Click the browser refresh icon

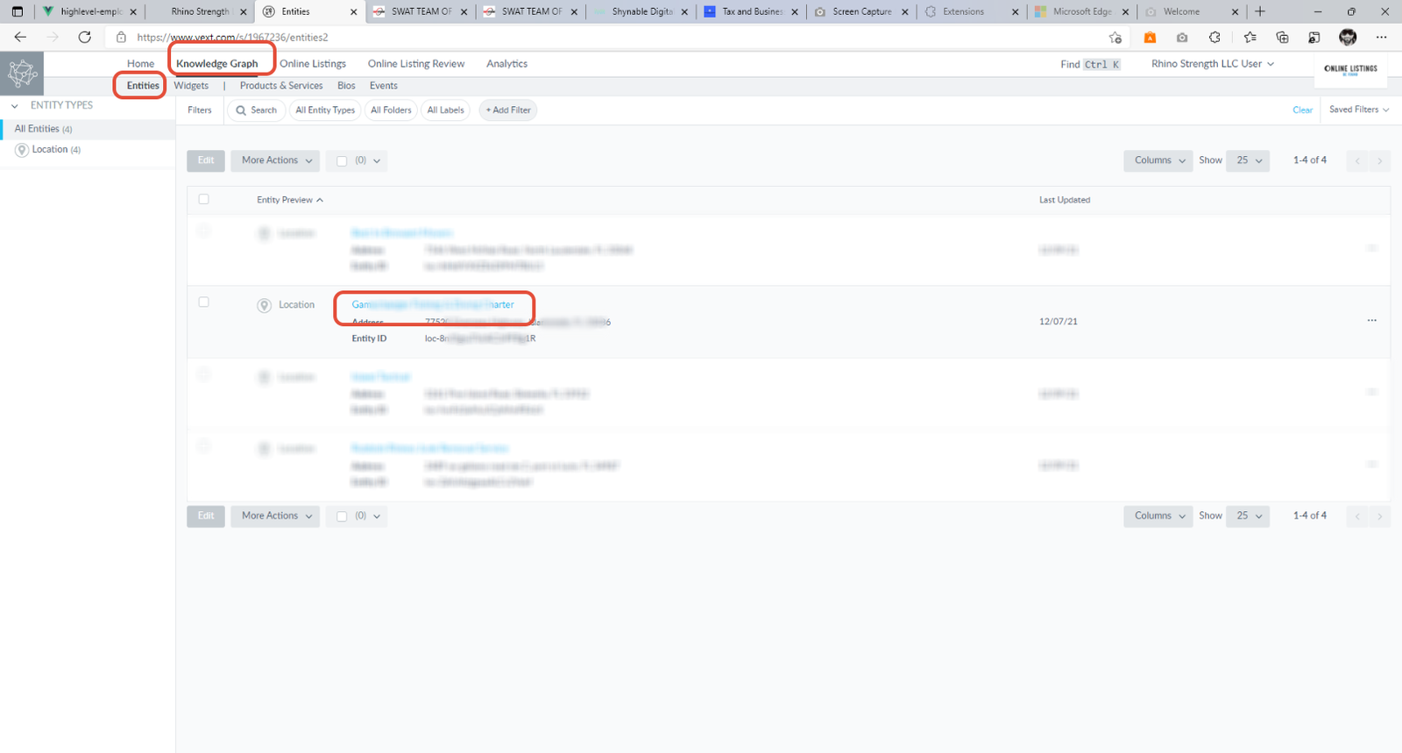[84, 37]
